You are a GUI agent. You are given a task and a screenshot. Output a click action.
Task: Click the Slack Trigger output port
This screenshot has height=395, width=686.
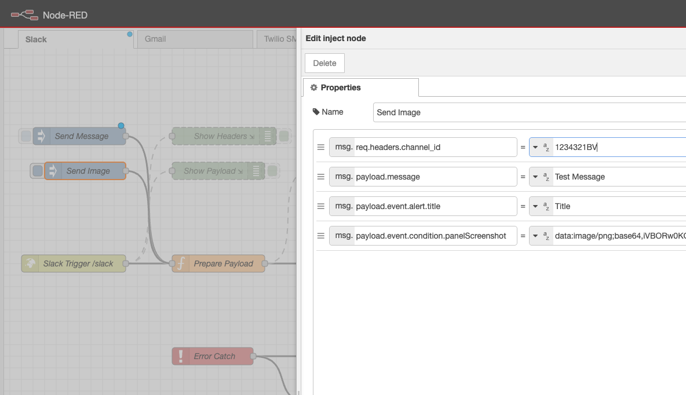coord(126,264)
